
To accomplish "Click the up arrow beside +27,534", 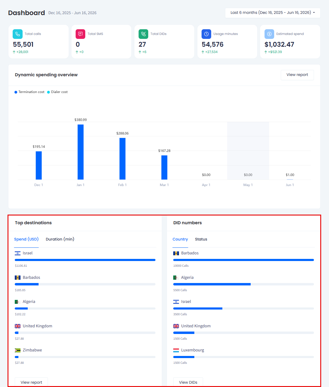I will (203, 52).
